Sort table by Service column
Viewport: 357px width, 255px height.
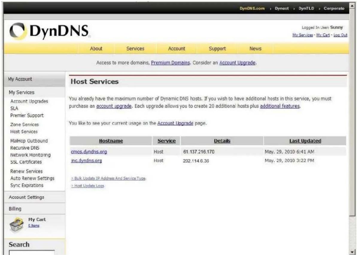pos(166,141)
